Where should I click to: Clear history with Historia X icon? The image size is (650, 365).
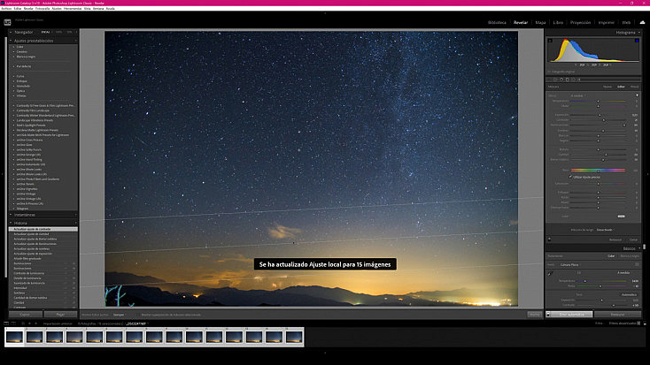tap(75, 223)
